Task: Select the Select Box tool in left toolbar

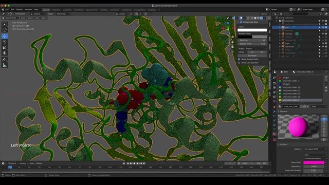Action: click(5, 24)
